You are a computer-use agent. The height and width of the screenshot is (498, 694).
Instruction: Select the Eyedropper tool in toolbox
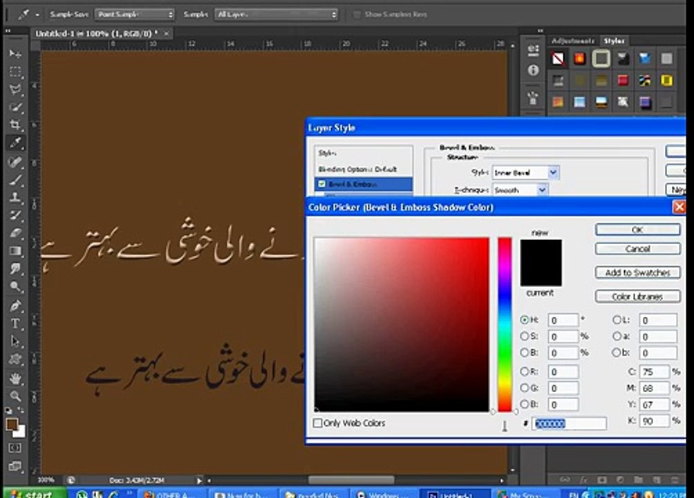15,142
